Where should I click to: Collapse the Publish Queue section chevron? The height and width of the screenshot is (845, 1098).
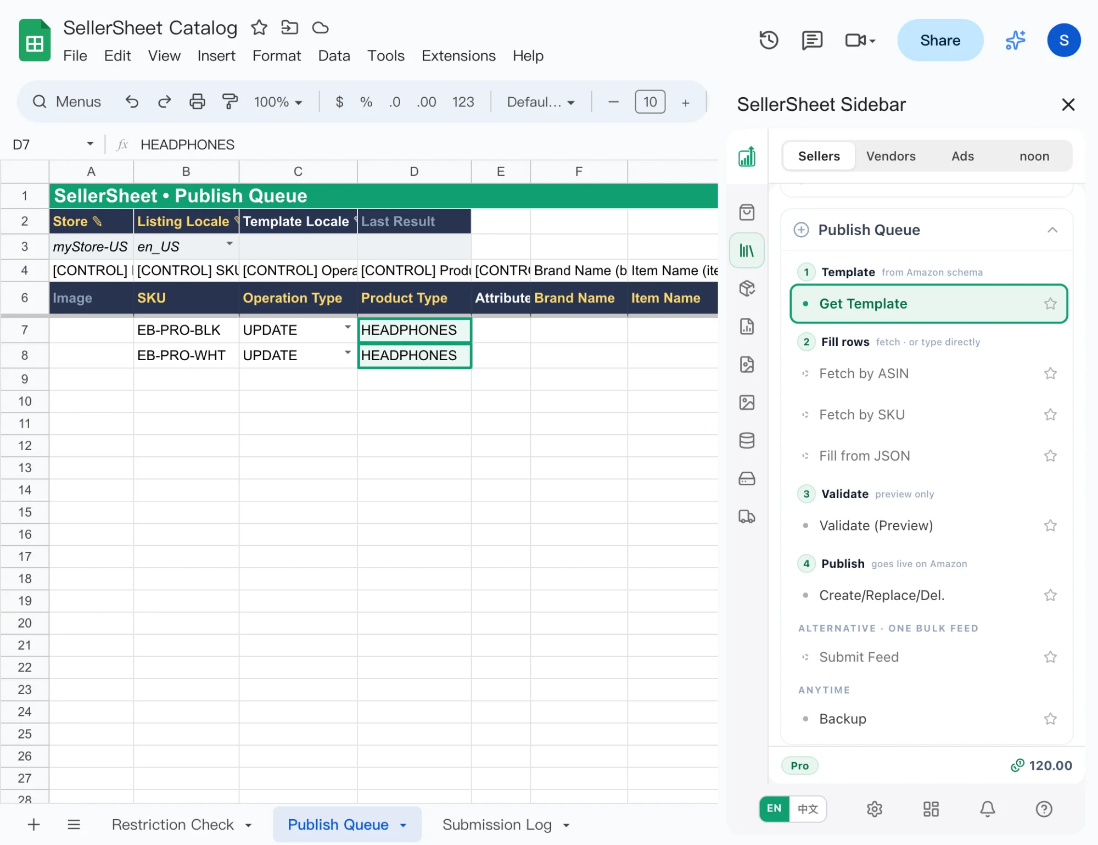pos(1052,230)
